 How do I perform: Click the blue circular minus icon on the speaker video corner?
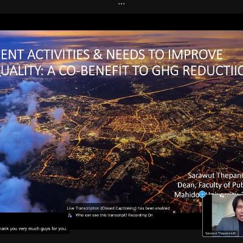point(202,194)
